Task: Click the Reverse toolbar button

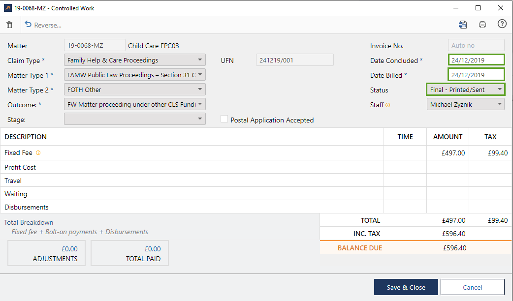Action: coord(43,25)
